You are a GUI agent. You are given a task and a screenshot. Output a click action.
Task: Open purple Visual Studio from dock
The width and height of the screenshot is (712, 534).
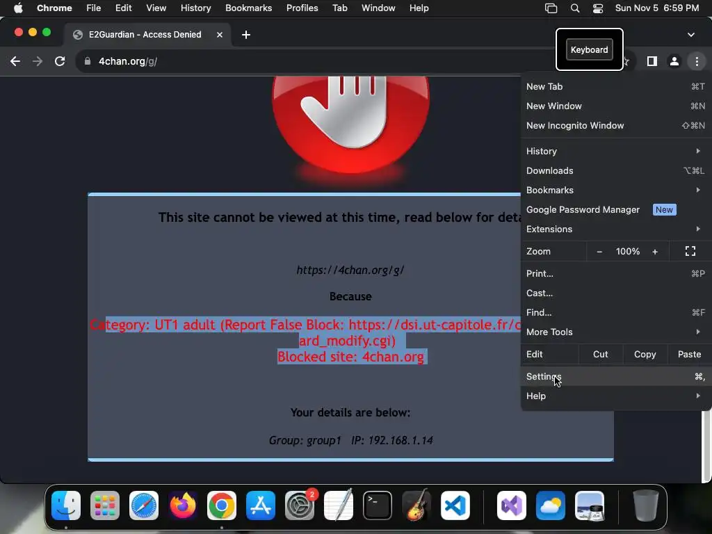point(512,505)
